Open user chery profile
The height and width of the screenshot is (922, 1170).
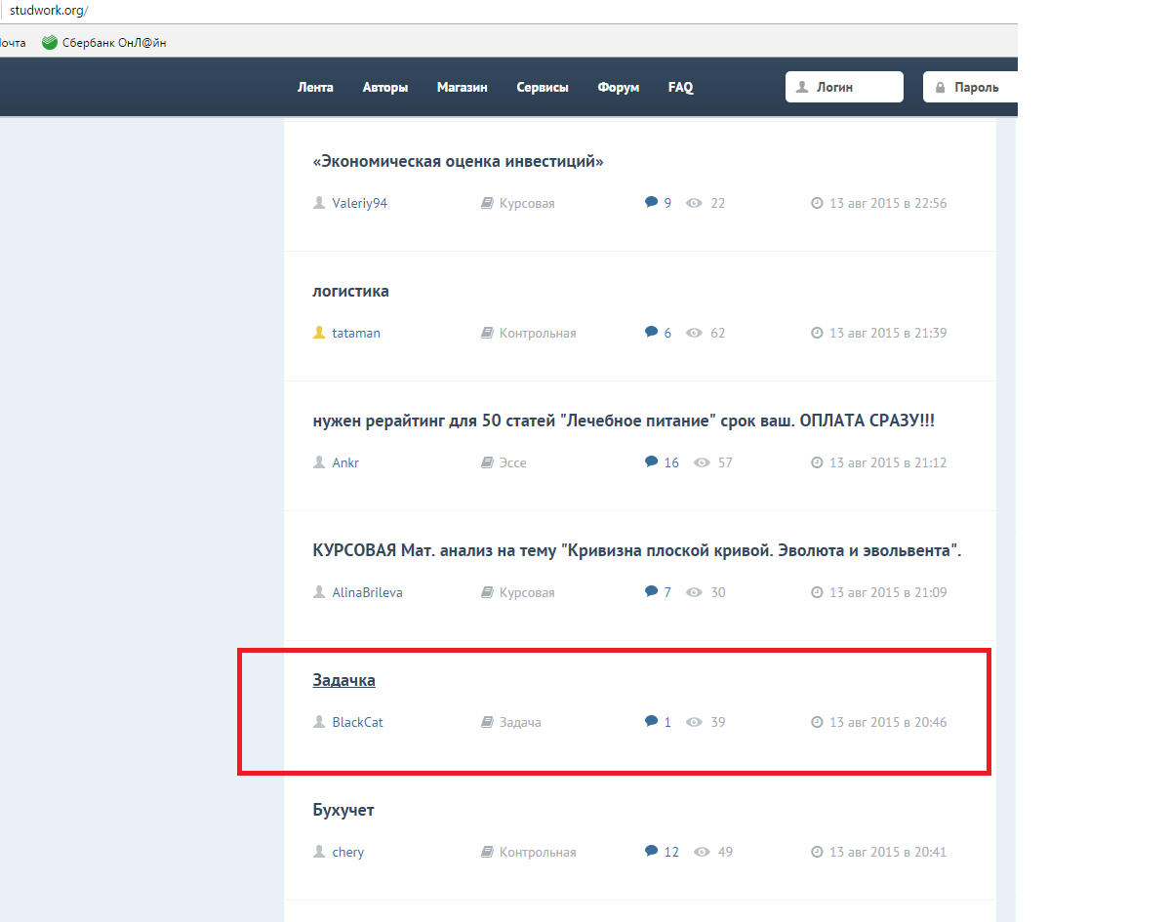pos(347,852)
